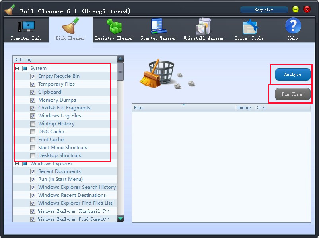Screen dimensions: 319x238
Task: Select the Windows Explorer tree label
Action: (x=51, y=163)
